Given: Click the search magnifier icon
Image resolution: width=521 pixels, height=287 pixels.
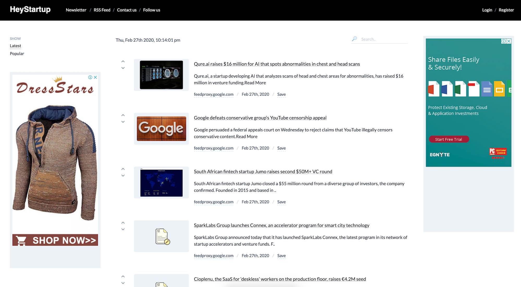Looking at the screenshot, I should tap(354, 39).
